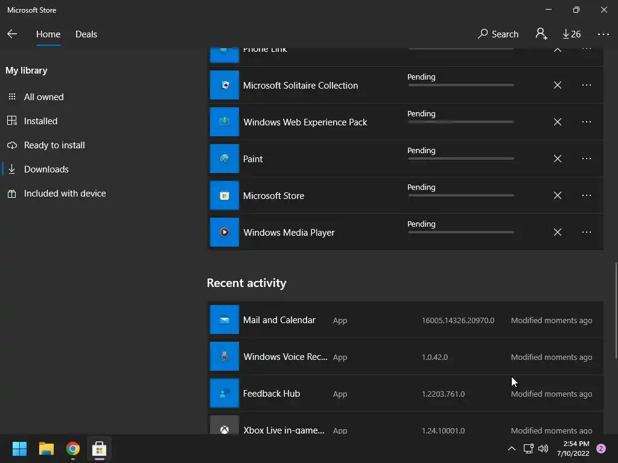Click the Windows Web Experience Pack icon
Screen dimensions: 618x463
(x=225, y=122)
